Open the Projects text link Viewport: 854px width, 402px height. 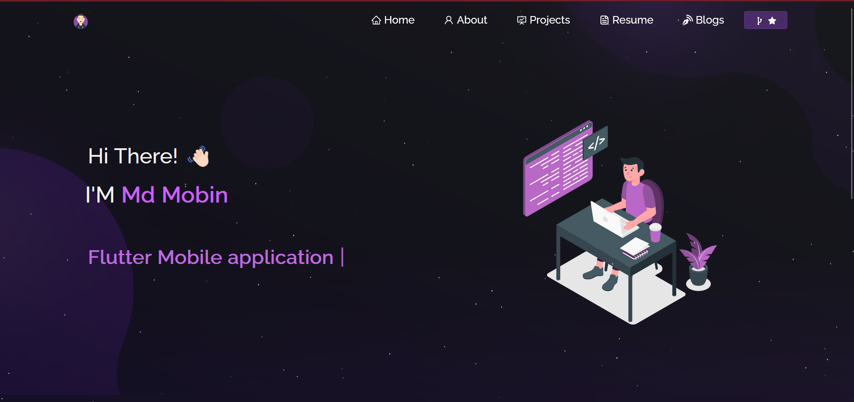coord(549,20)
